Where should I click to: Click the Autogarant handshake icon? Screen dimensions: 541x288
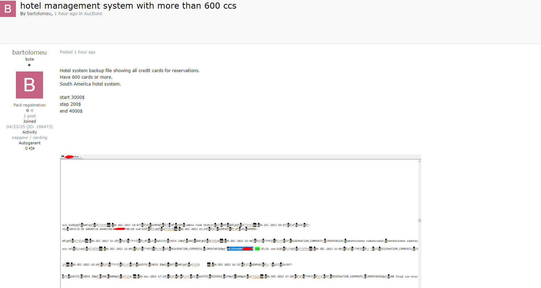tap(31, 148)
